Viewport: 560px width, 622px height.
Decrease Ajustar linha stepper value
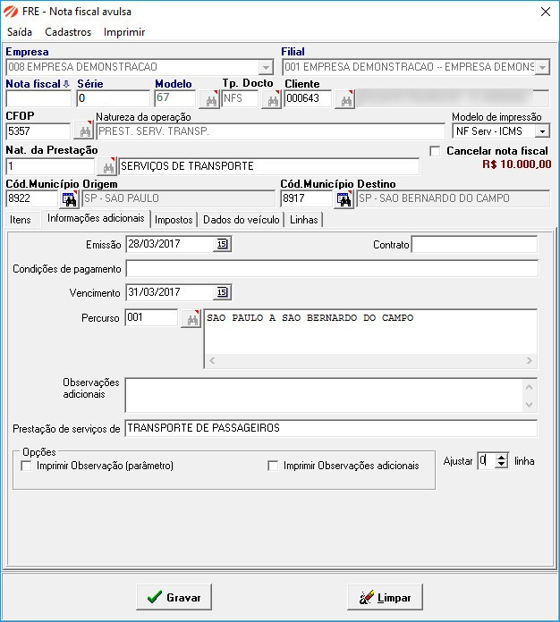(x=502, y=465)
